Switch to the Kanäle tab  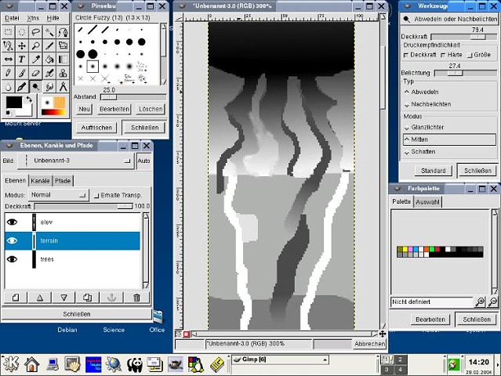[40, 181]
